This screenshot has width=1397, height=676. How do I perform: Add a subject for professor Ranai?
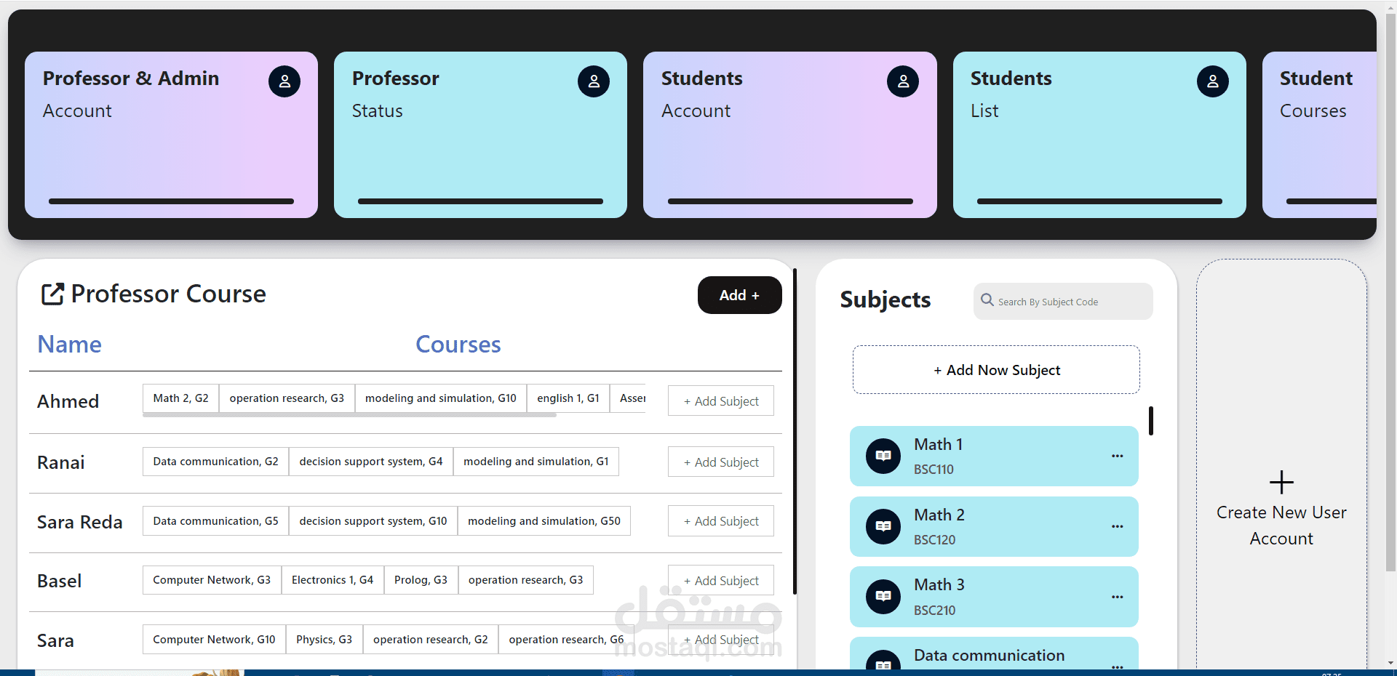coord(720,462)
